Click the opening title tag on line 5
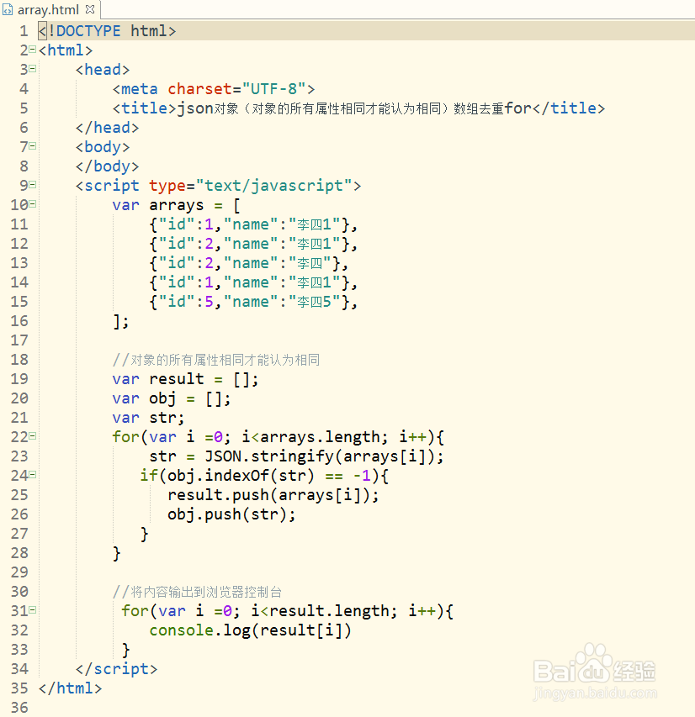Image resolution: width=695 pixels, height=717 pixels. (x=144, y=108)
